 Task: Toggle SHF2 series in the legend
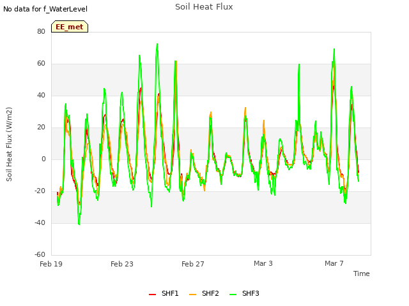(204, 293)
